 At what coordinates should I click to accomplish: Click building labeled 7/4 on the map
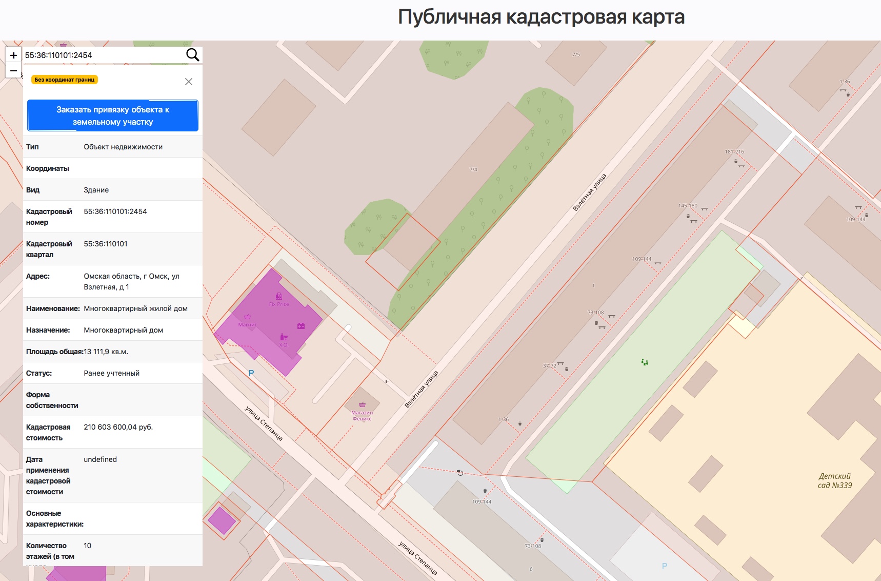click(x=473, y=169)
